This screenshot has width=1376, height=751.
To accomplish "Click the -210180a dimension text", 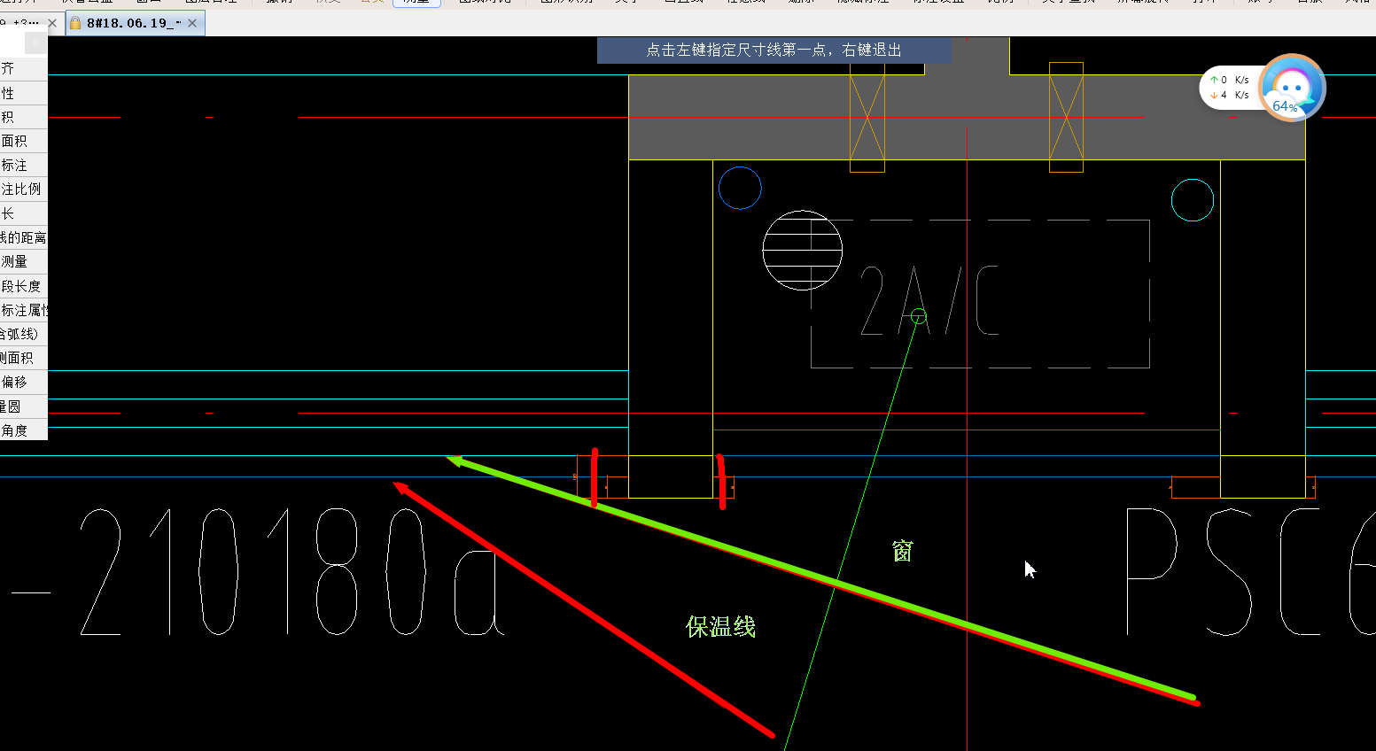I will click(257, 572).
